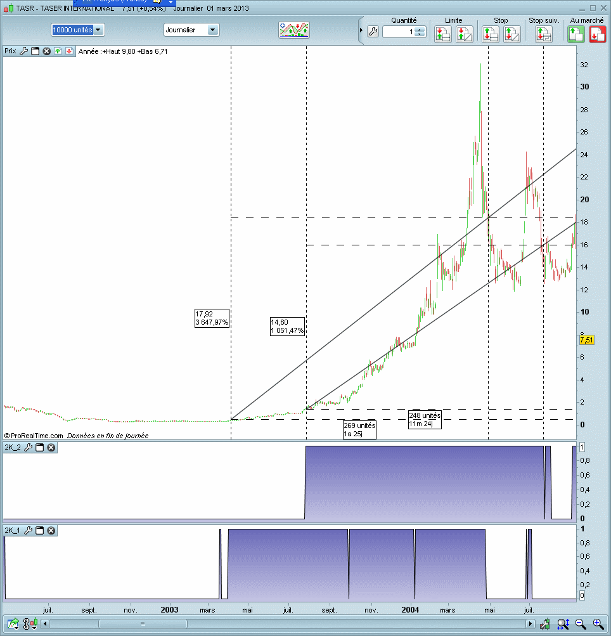Open Prix panel wrench settings

click(24, 51)
